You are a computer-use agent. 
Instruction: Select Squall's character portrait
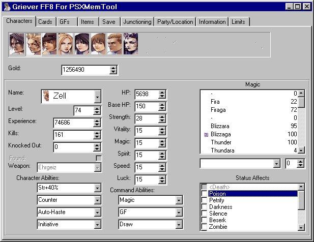pyautogui.click(x=17, y=44)
